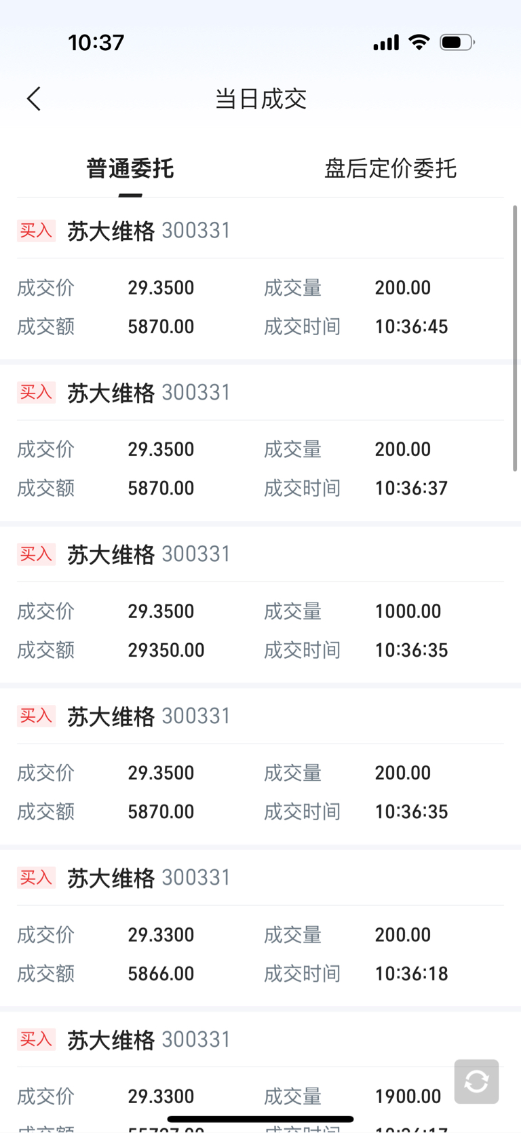Tap the back arrow icon
The height and width of the screenshot is (1133, 521).
[34, 99]
